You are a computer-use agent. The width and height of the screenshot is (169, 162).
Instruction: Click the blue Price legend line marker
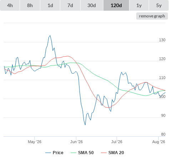tap(48, 153)
